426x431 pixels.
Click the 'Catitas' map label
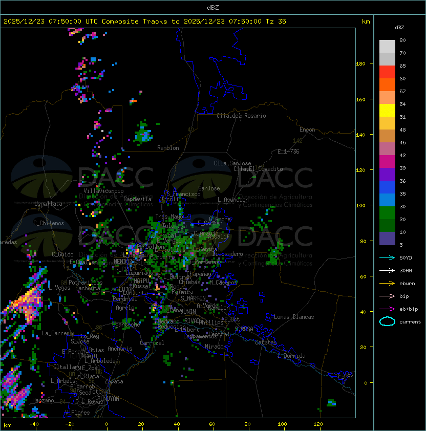tap(266, 342)
